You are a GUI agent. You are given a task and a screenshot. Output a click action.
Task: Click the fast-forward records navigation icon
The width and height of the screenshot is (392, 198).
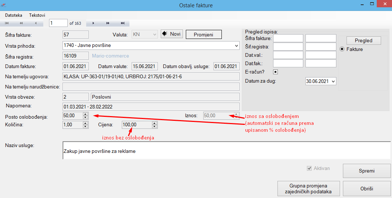click(x=108, y=23)
